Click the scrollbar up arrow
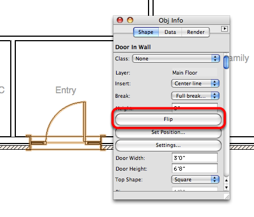 click(226, 180)
